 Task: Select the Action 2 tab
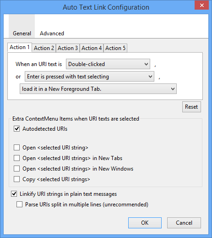pyautogui.click(x=44, y=48)
